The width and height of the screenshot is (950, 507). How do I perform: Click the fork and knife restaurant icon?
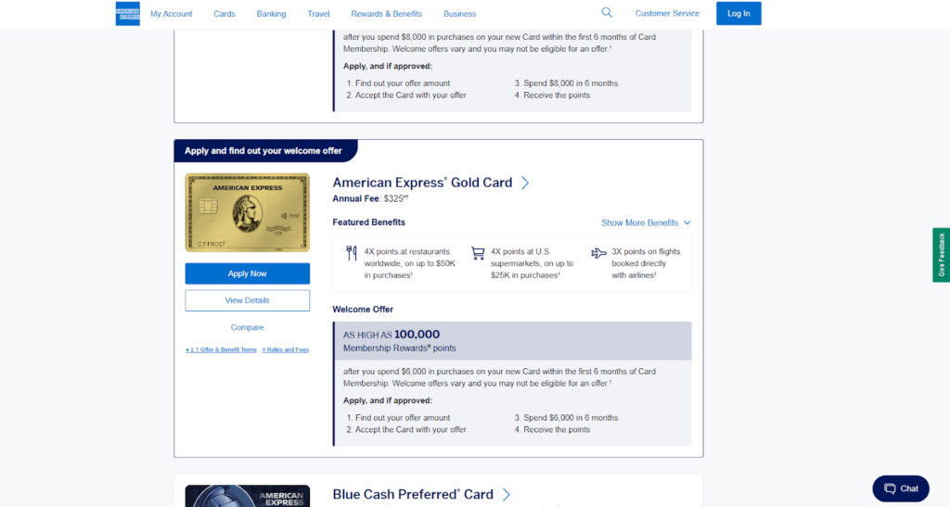tap(352, 252)
